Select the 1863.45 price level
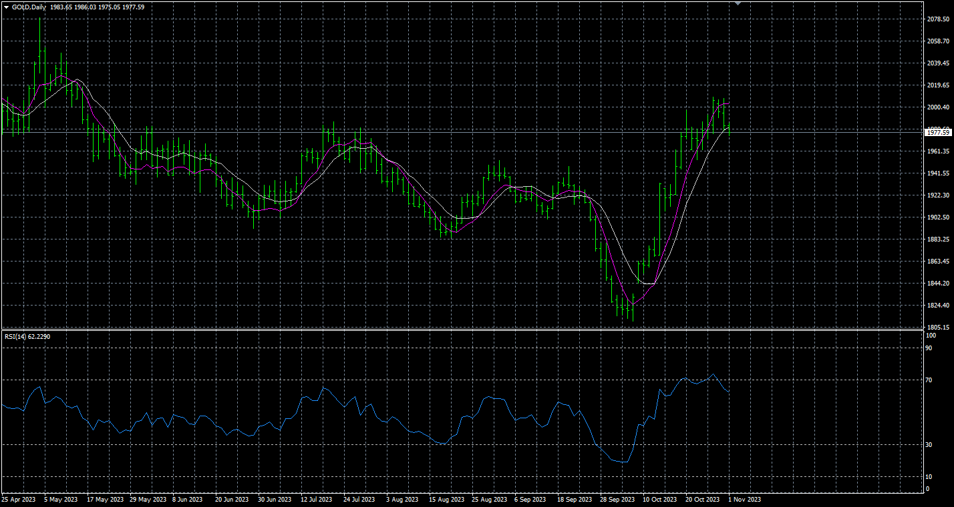 pos(938,262)
